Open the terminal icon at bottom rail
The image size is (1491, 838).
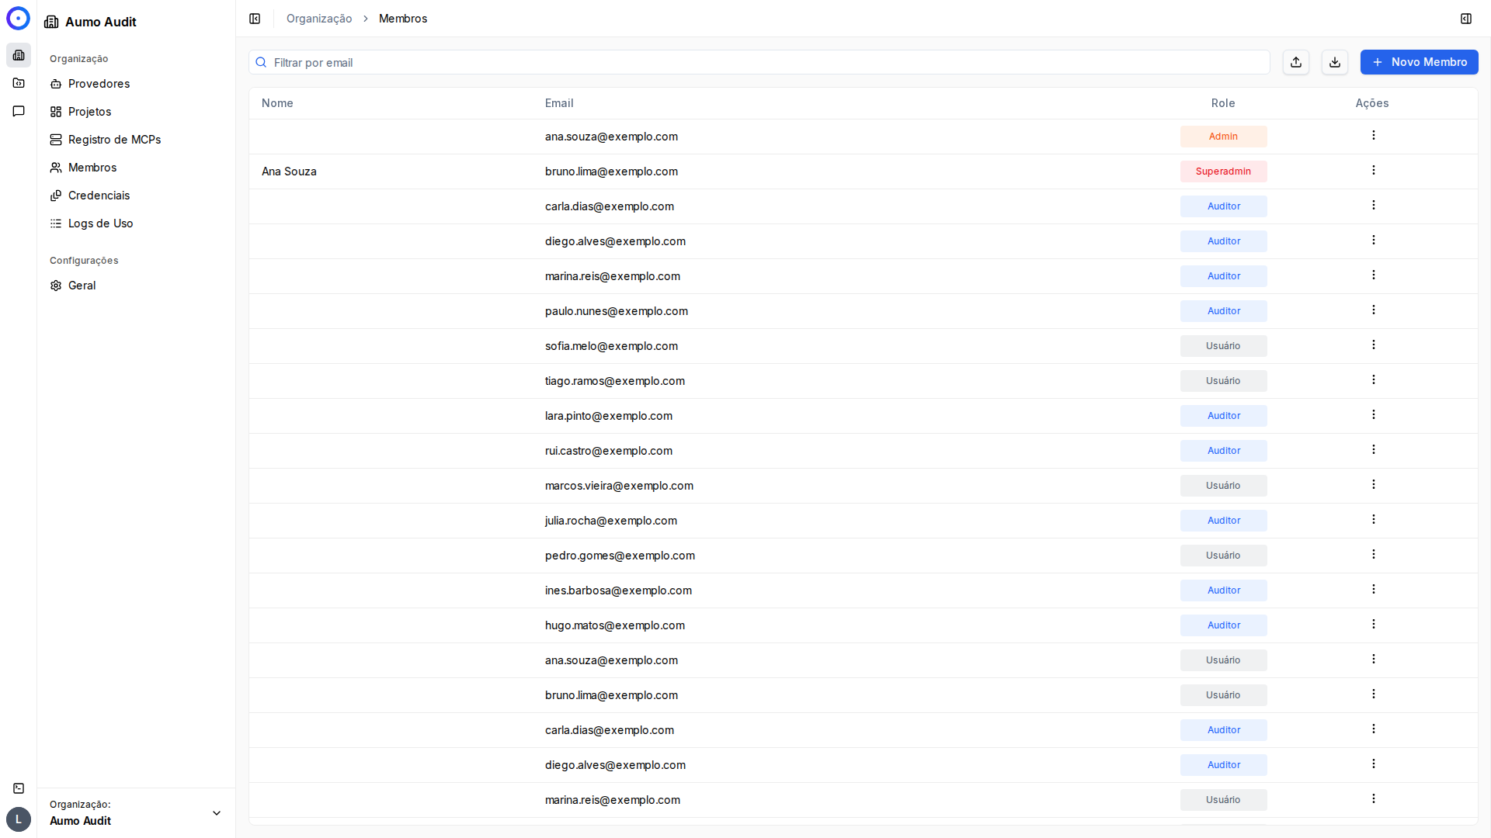[x=19, y=788]
